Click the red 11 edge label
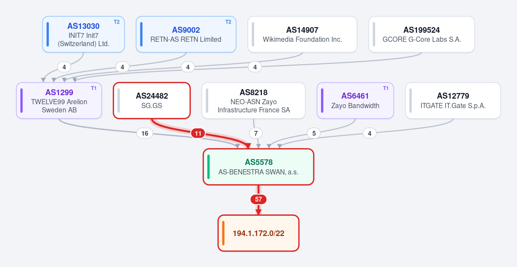This screenshot has height=267, width=517. click(x=198, y=133)
